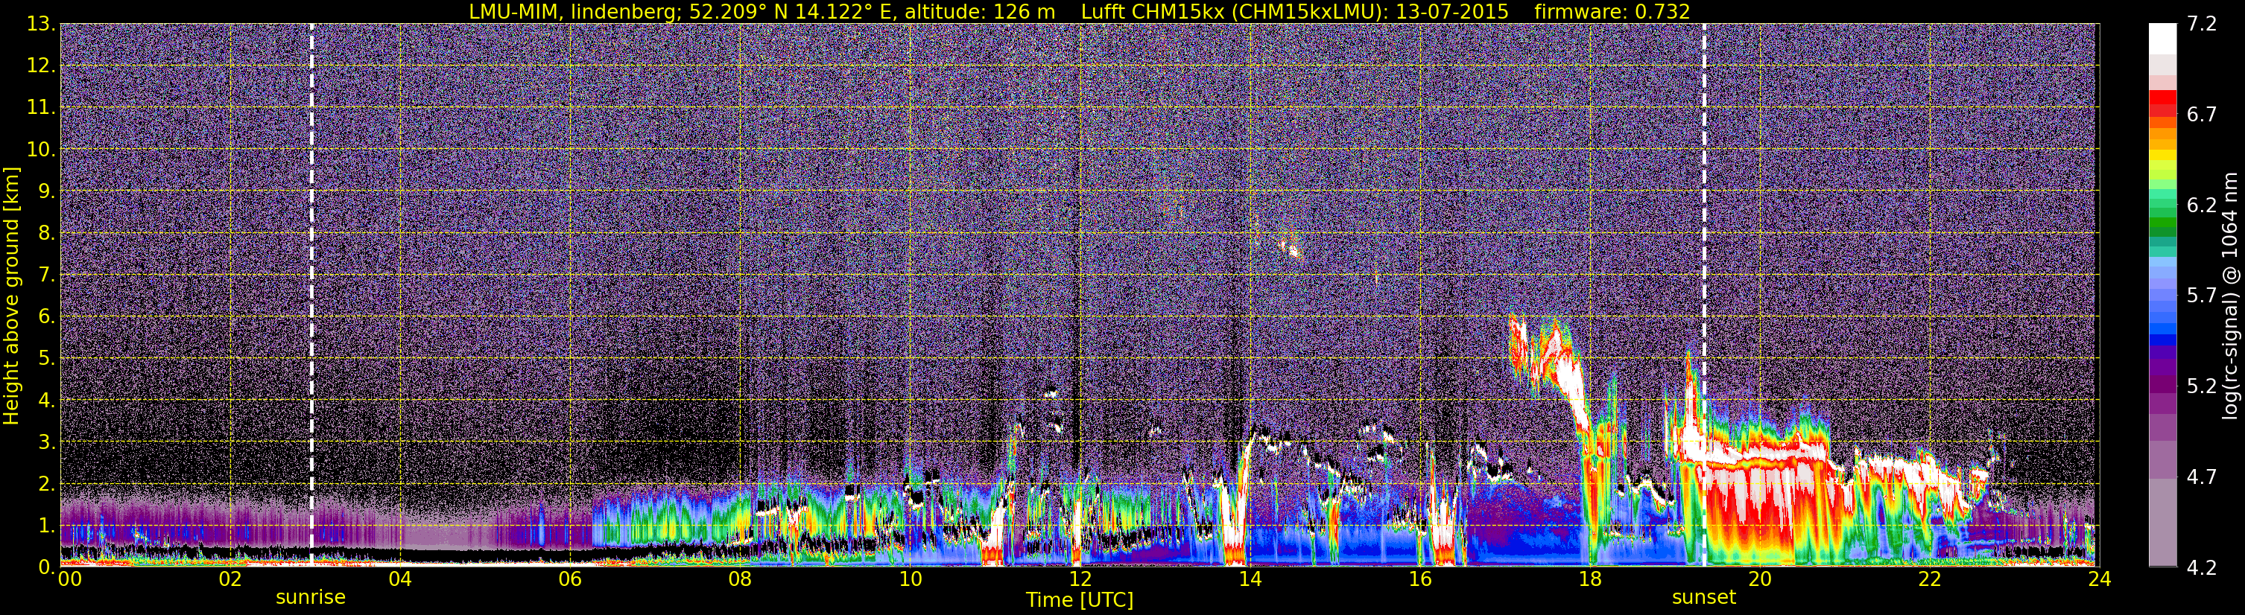Image resolution: width=2245 pixels, height=615 pixels.
Task: Click the height axis tick '8.'
Action: (47, 234)
